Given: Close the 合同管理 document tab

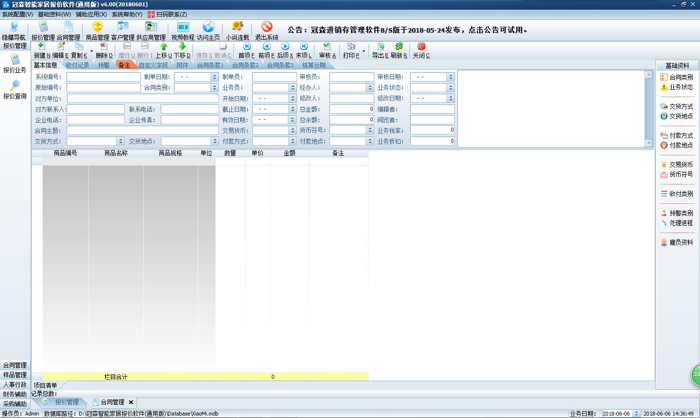Looking at the screenshot, I should coord(131,402).
